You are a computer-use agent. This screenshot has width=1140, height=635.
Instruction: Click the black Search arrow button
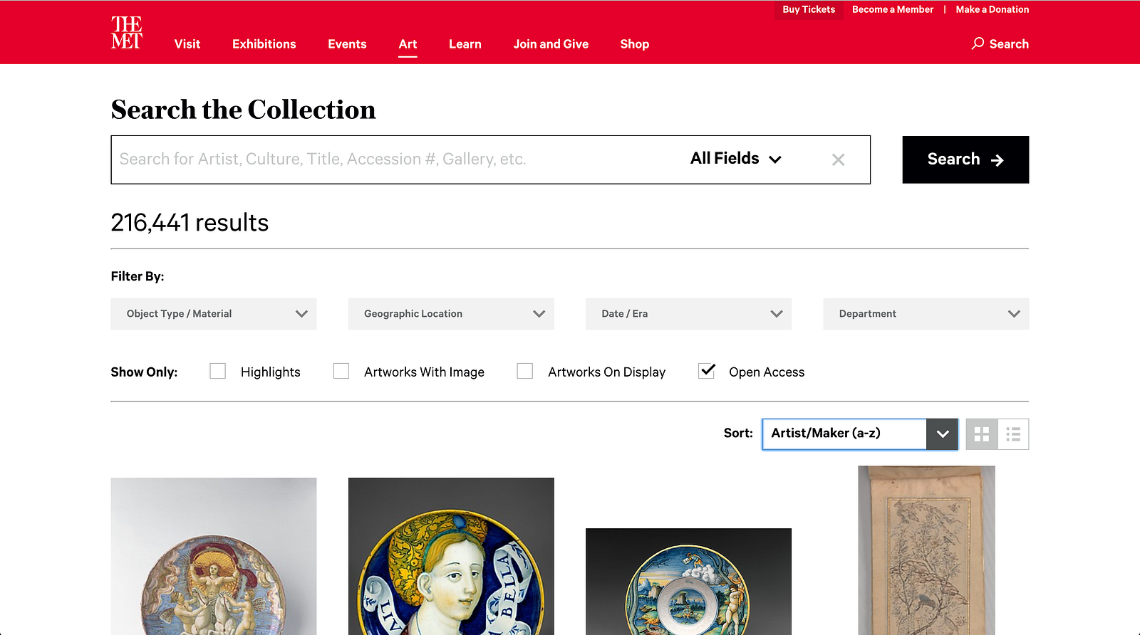[x=965, y=159]
